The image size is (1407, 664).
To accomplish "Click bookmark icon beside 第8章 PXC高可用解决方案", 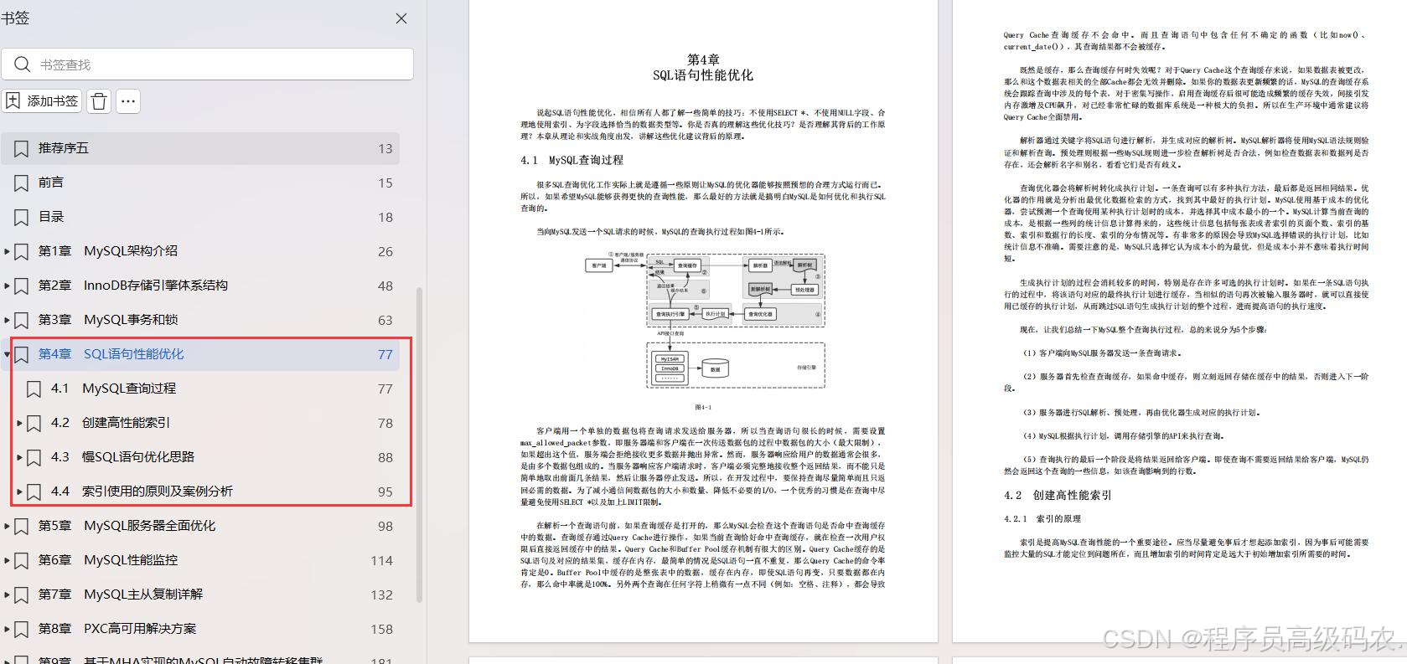I will click(21, 630).
